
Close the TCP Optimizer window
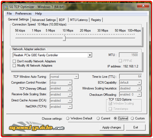click(143, 6)
